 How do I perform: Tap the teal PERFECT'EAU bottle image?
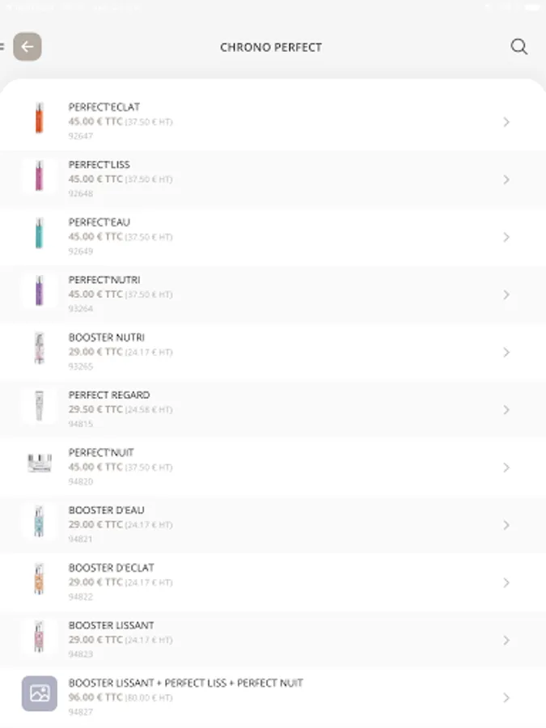40,233
